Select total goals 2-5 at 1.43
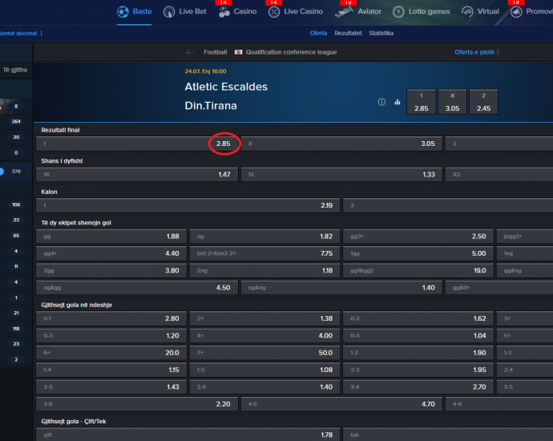 point(111,387)
